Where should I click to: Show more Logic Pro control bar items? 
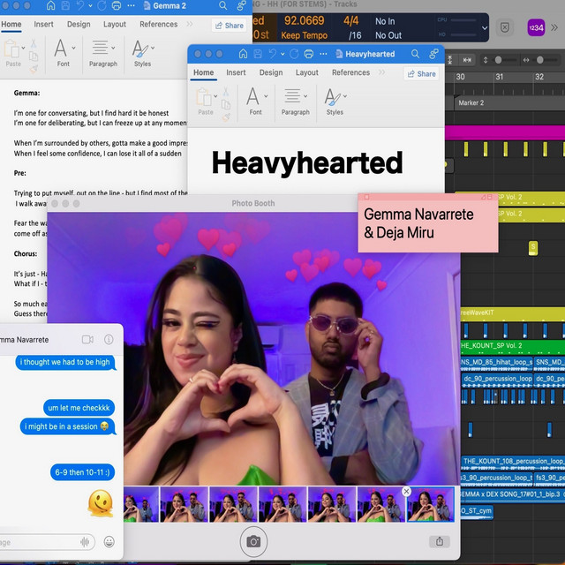554,27
